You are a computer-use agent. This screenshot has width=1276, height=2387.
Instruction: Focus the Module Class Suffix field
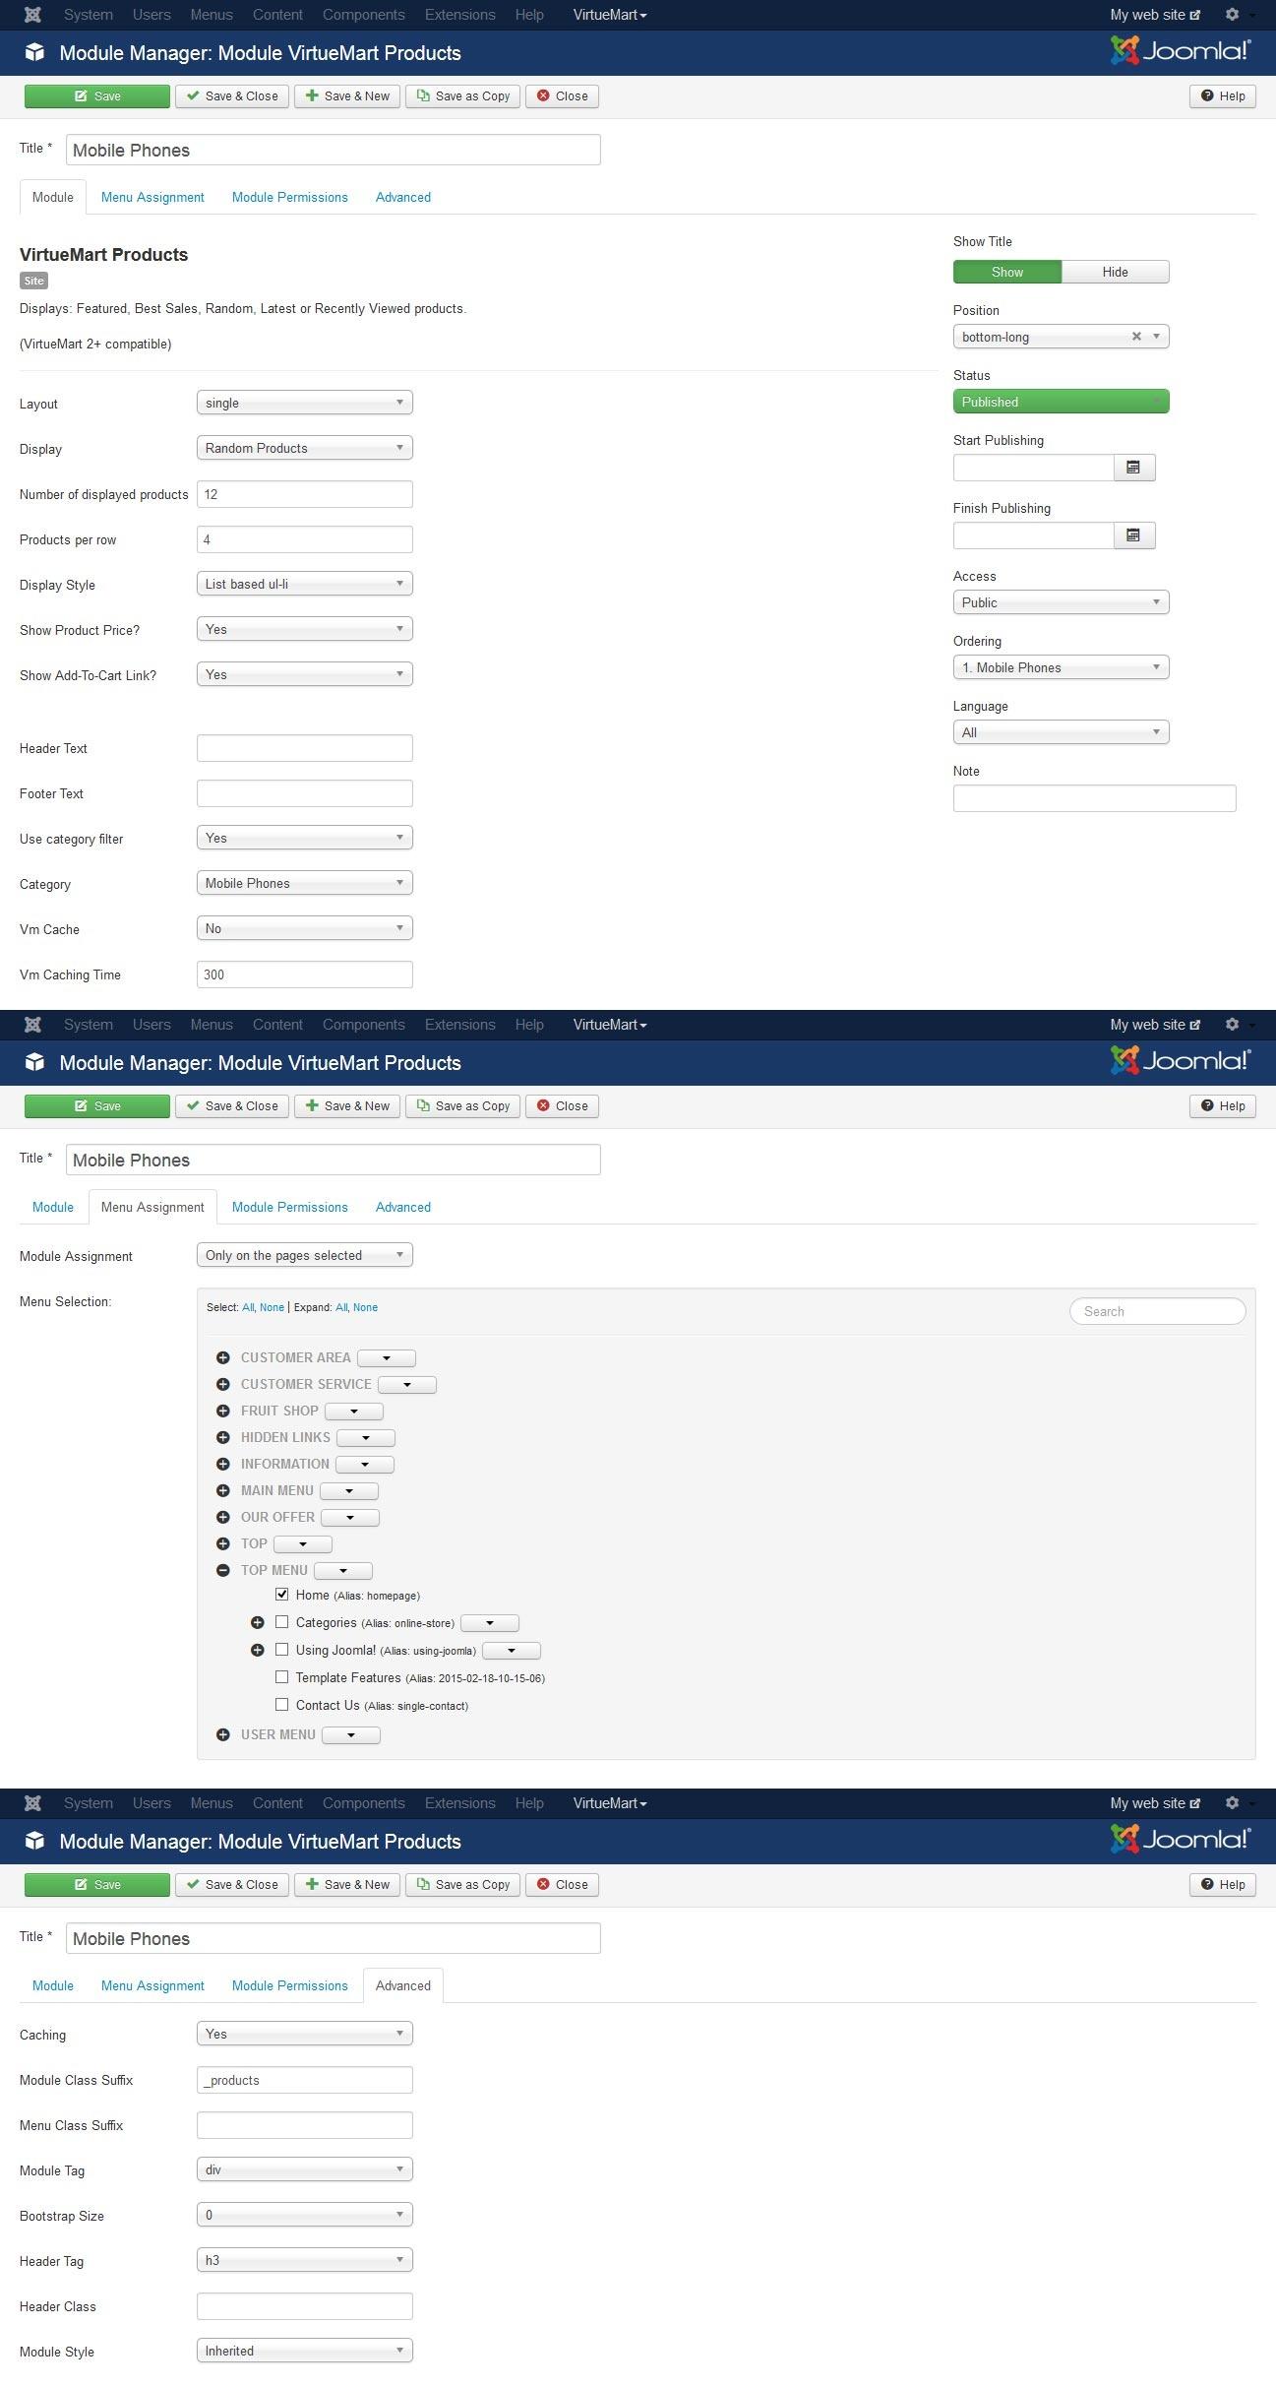[304, 2080]
